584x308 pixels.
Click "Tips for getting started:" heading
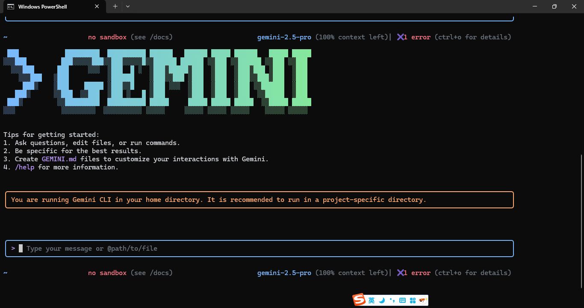coord(51,135)
